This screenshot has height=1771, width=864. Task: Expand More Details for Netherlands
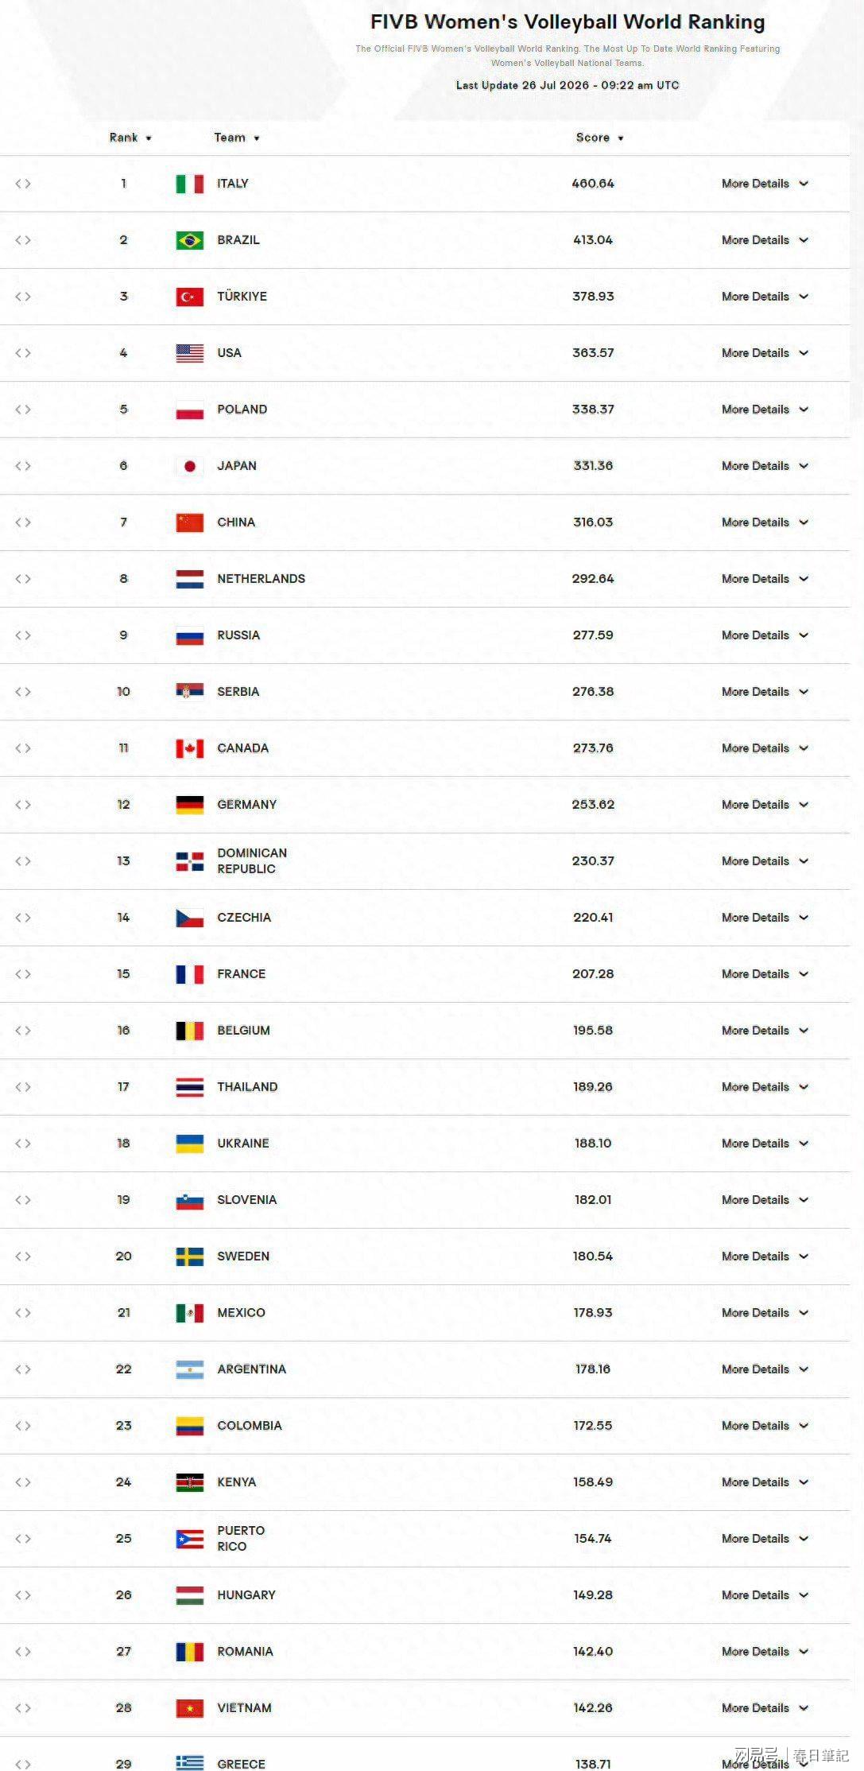765,579
